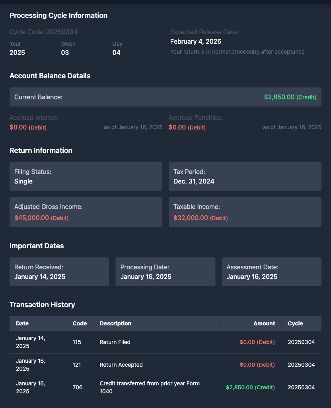Select the Assessment Date card
The image size is (331, 408).
pos(271,272)
